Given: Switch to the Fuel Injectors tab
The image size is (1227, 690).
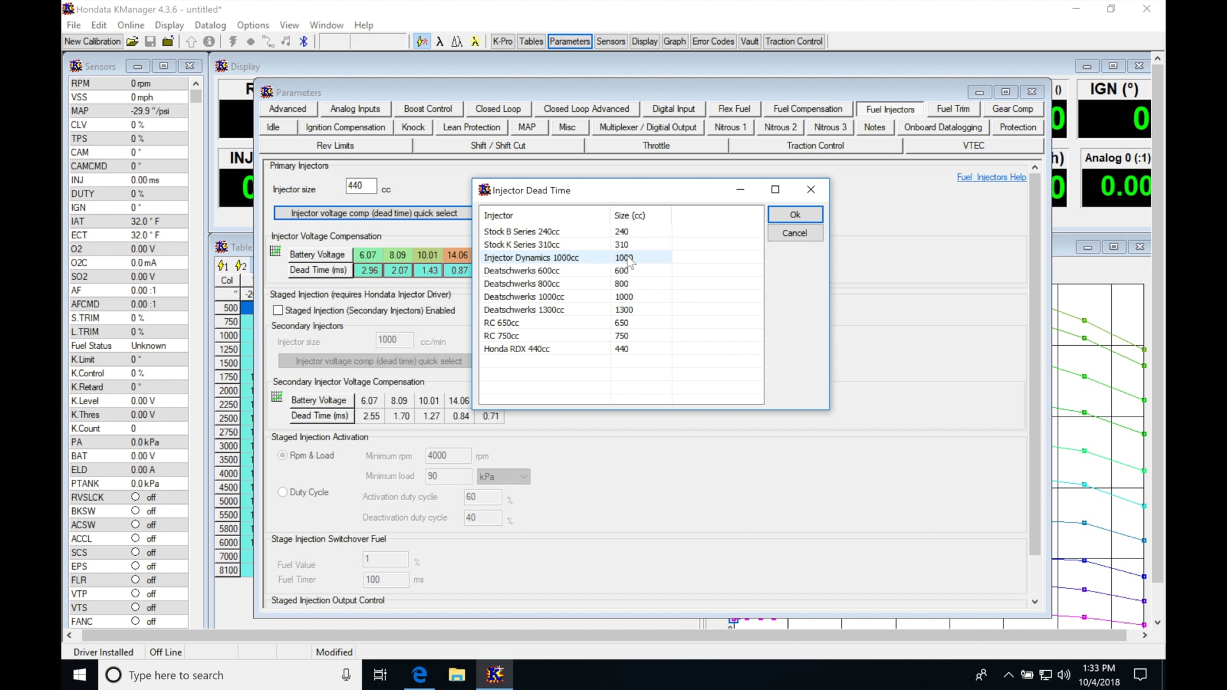Looking at the screenshot, I should pyautogui.click(x=889, y=109).
